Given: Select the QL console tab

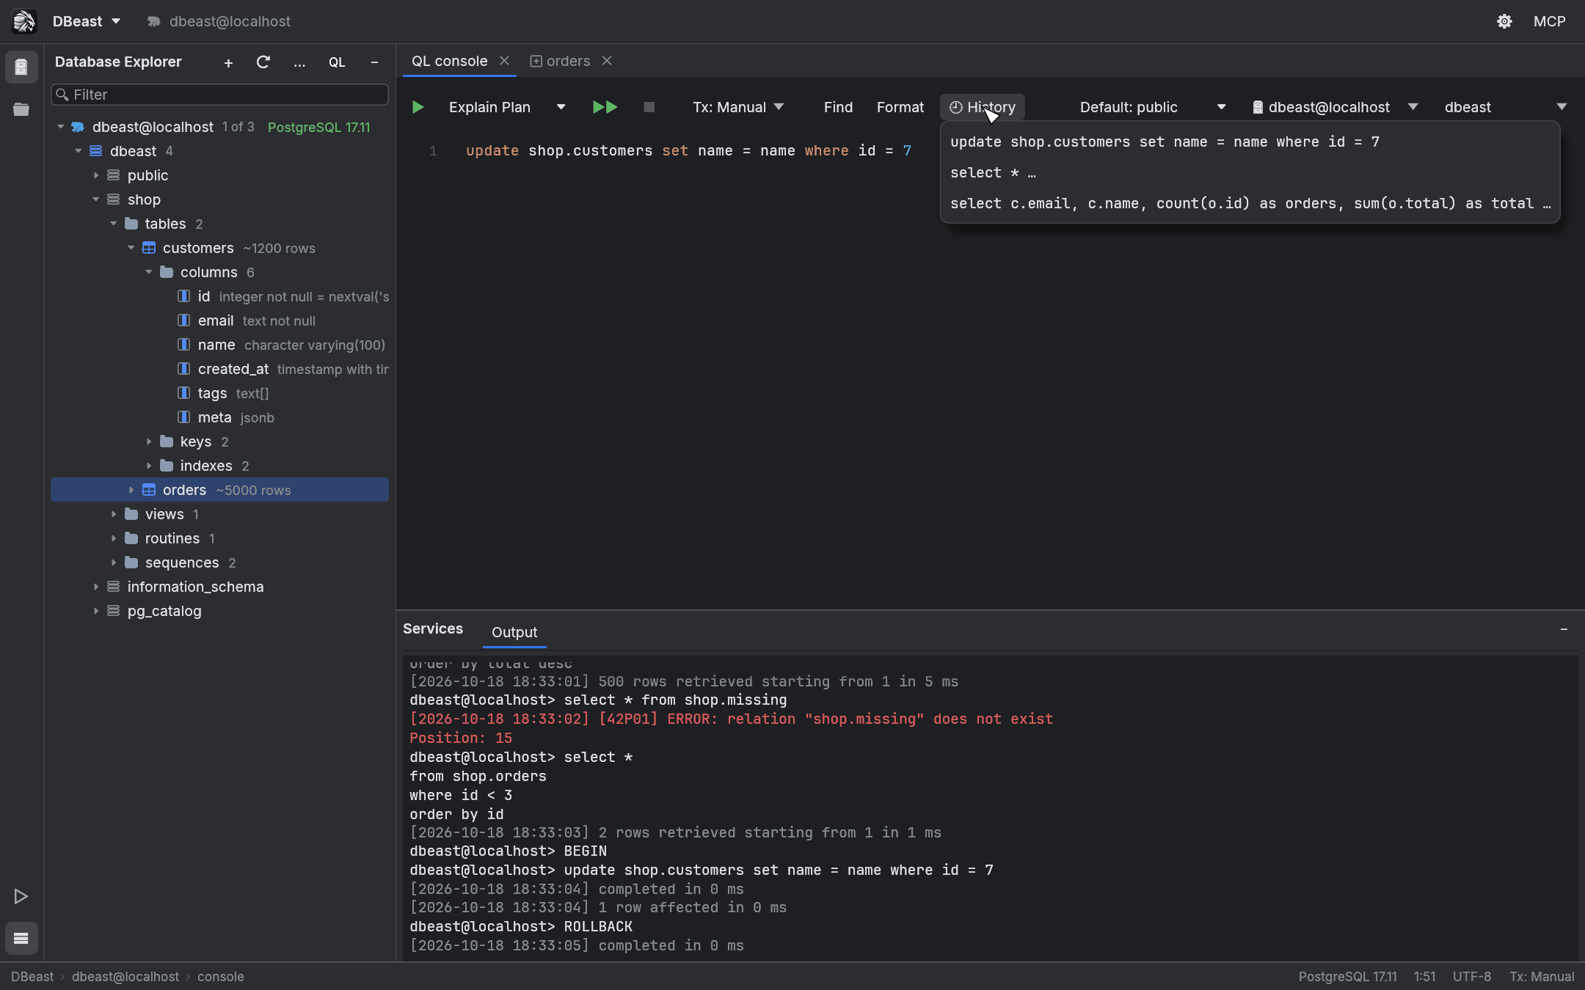Looking at the screenshot, I should tap(449, 61).
